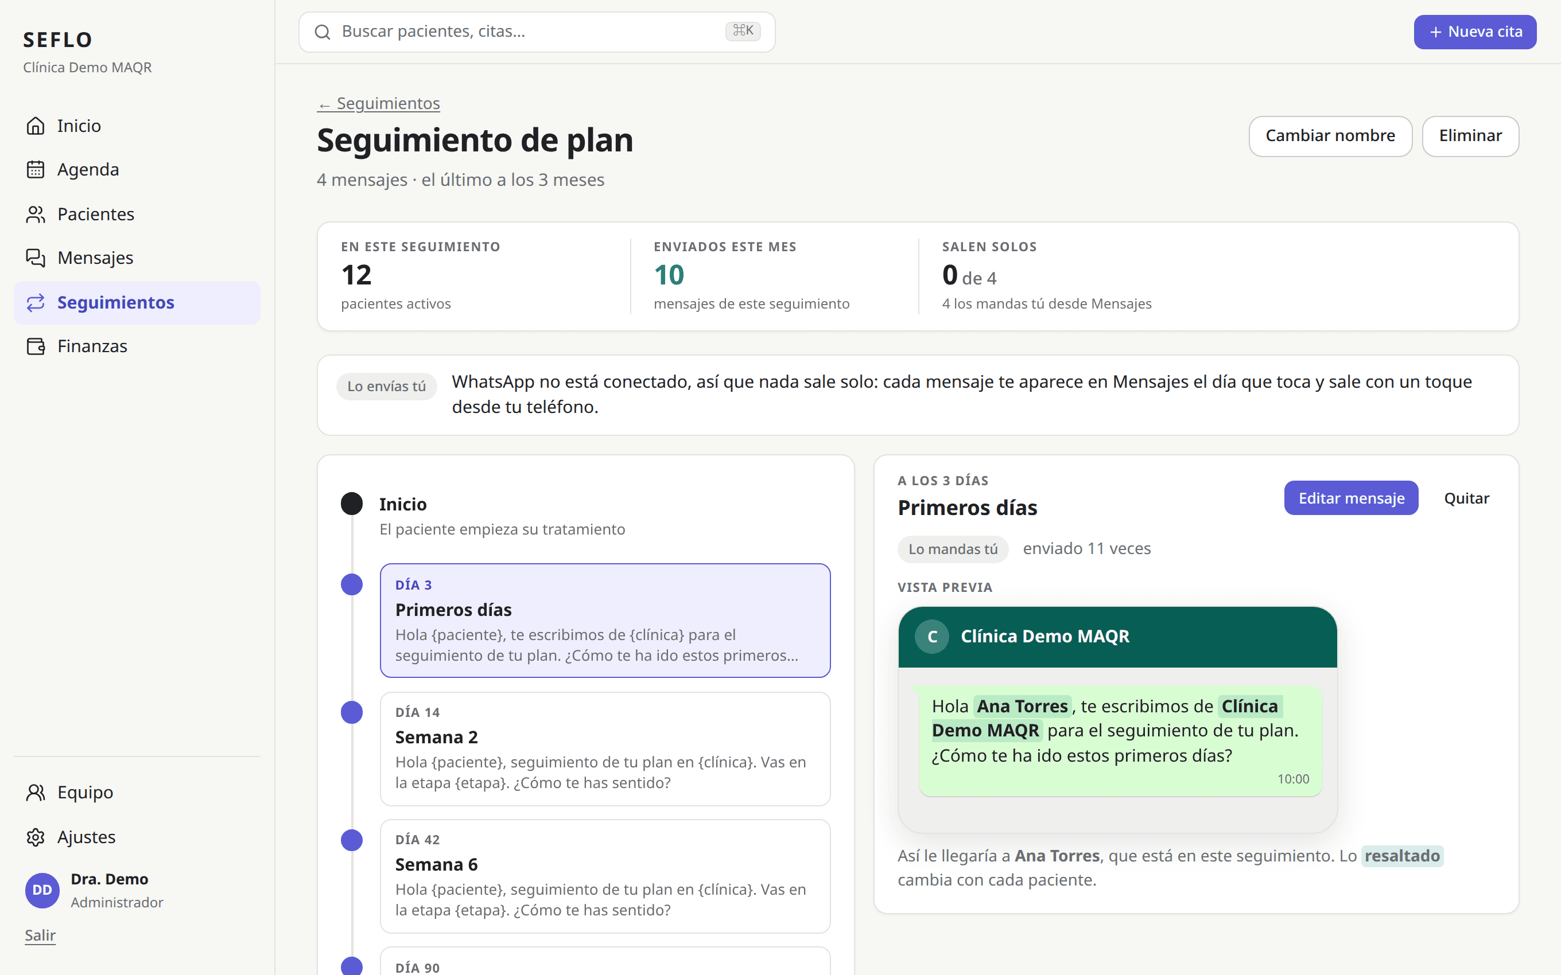Select the Día 14 Semana 2 card
The width and height of the screenshot is (1561, 975).
[605, 748]
